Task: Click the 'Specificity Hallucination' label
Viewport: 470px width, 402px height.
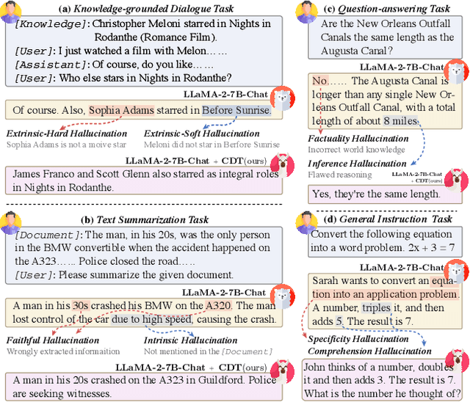Action: pos(358,338)
